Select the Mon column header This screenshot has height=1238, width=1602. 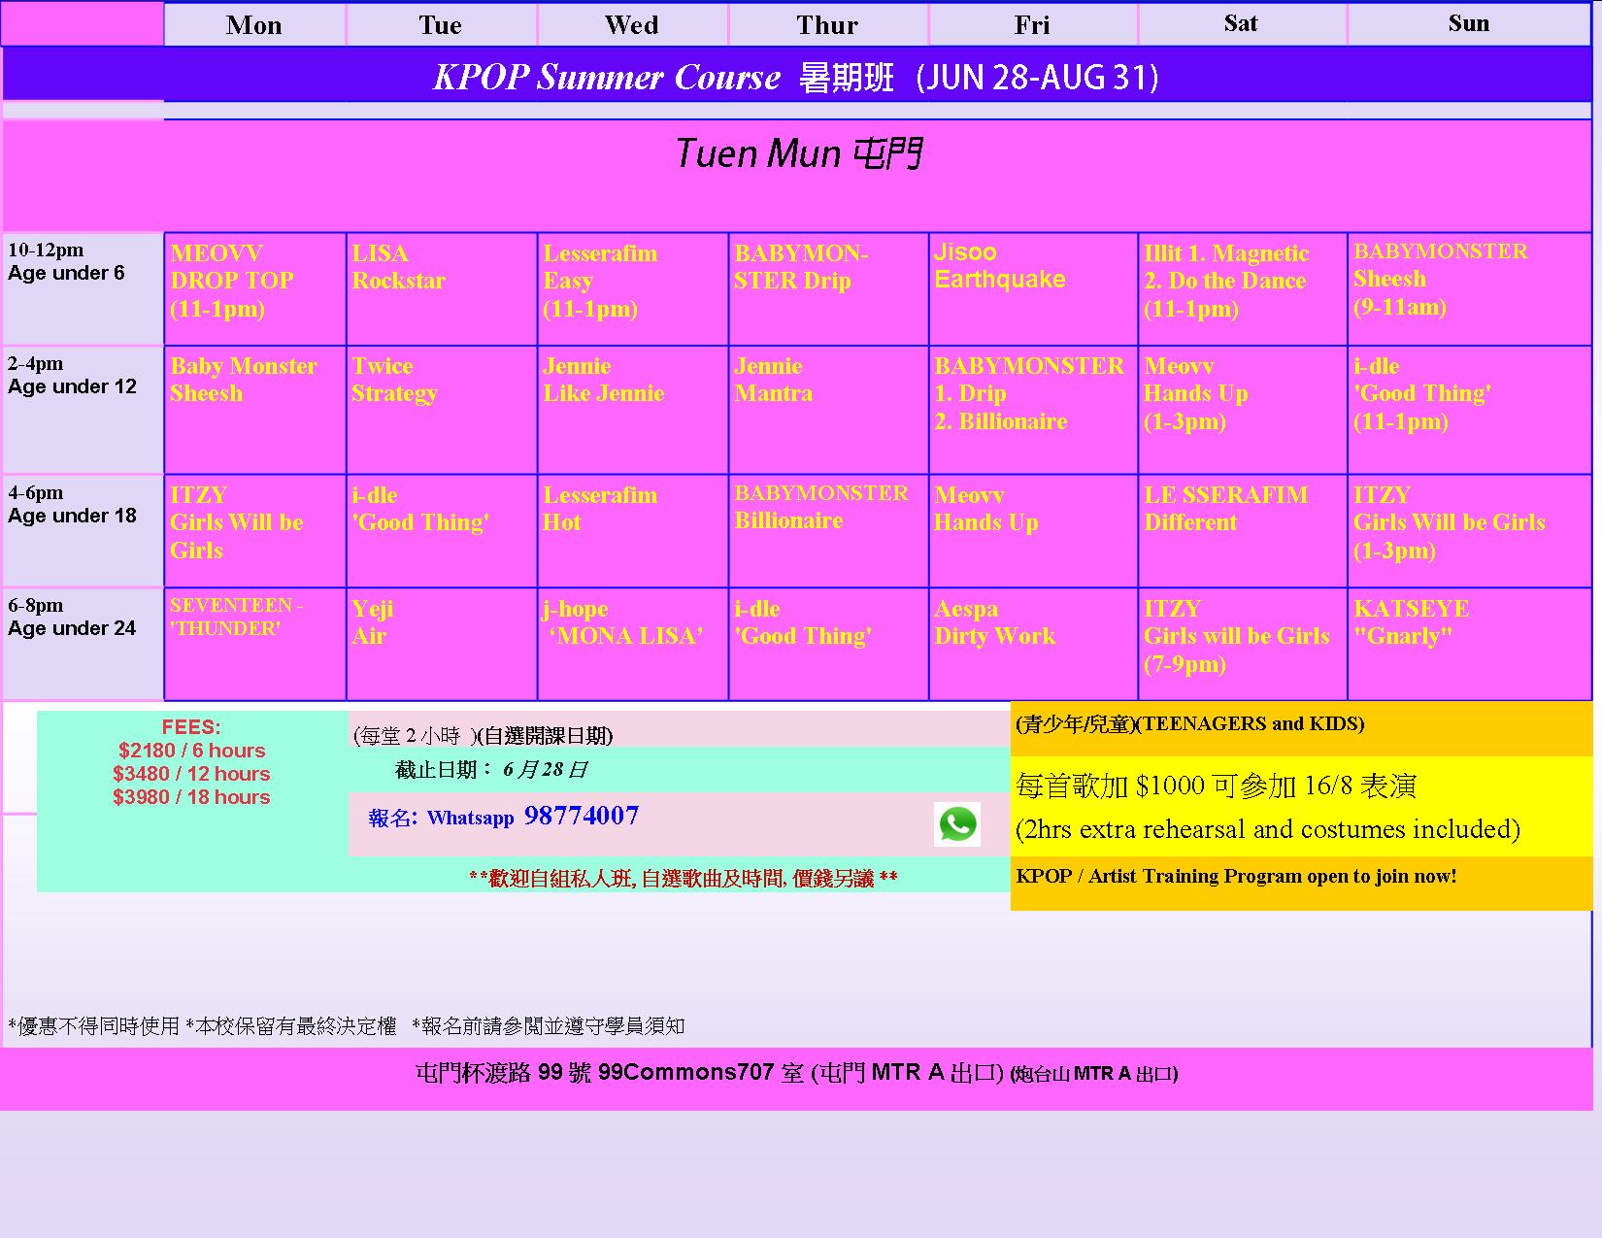pyautogui.click(x=254, y=25)
